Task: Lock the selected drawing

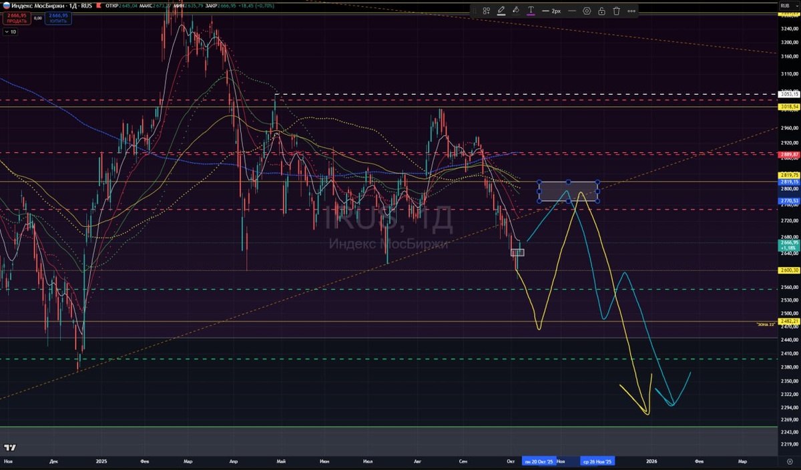Action: 601,11
